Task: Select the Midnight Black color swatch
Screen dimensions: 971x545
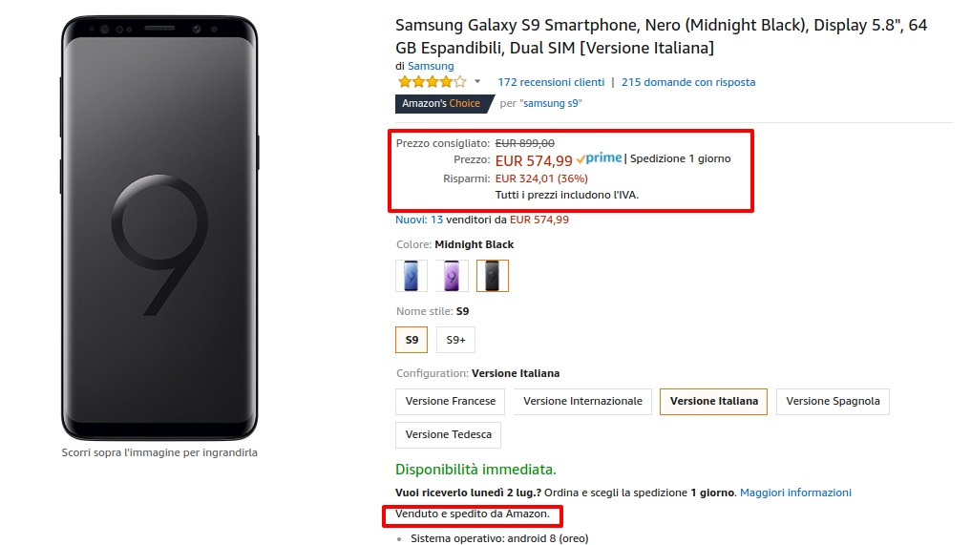Action: [x=493, y=276]
